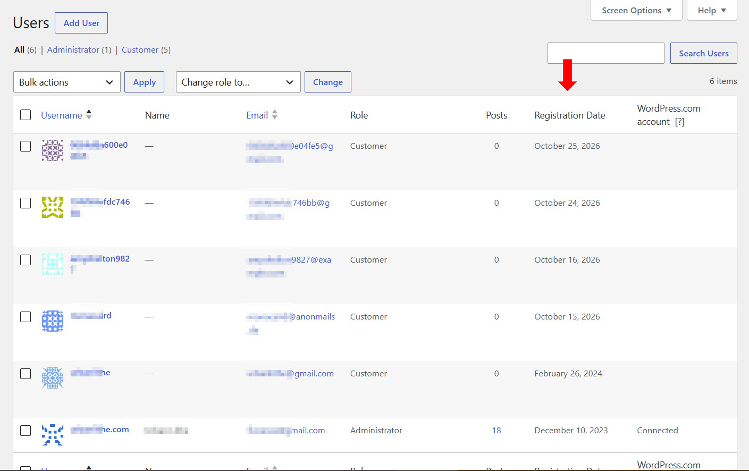Click the Connected status text
Image resolution: width=749 pixels, height=471 pixels.
658,431
